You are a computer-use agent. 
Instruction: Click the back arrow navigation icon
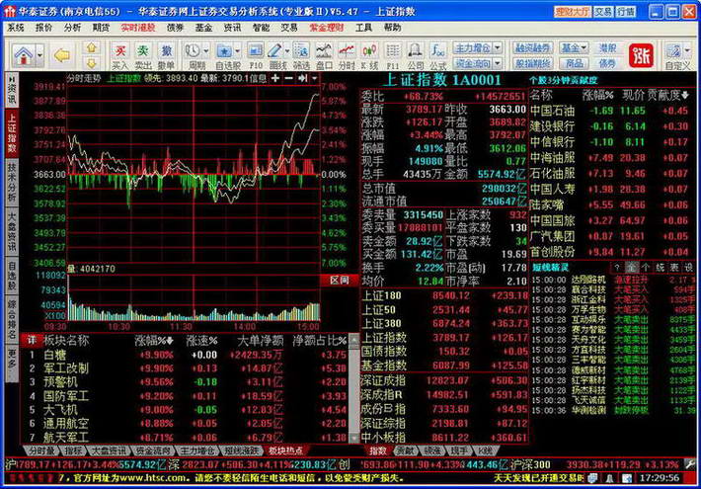63,54
